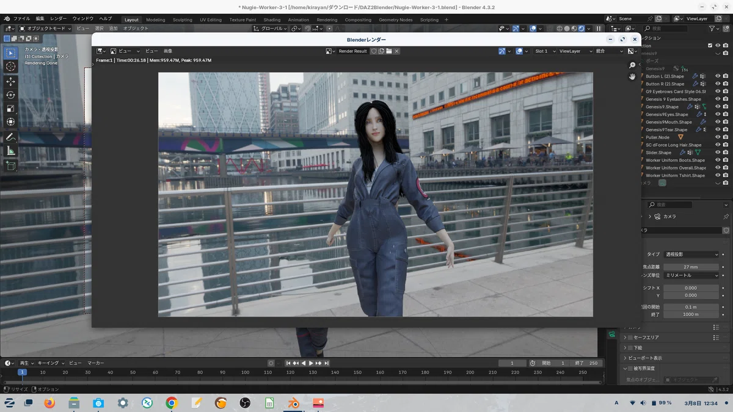Viewport: 733px width, 412px height.
Task: Play the animation forward
Action: click(311, 363)
